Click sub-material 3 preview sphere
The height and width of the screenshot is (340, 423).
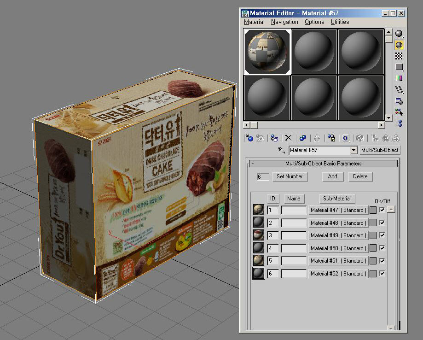tap(258, 235)
